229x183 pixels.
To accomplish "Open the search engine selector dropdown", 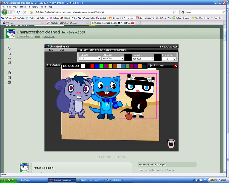I will 184,12.
